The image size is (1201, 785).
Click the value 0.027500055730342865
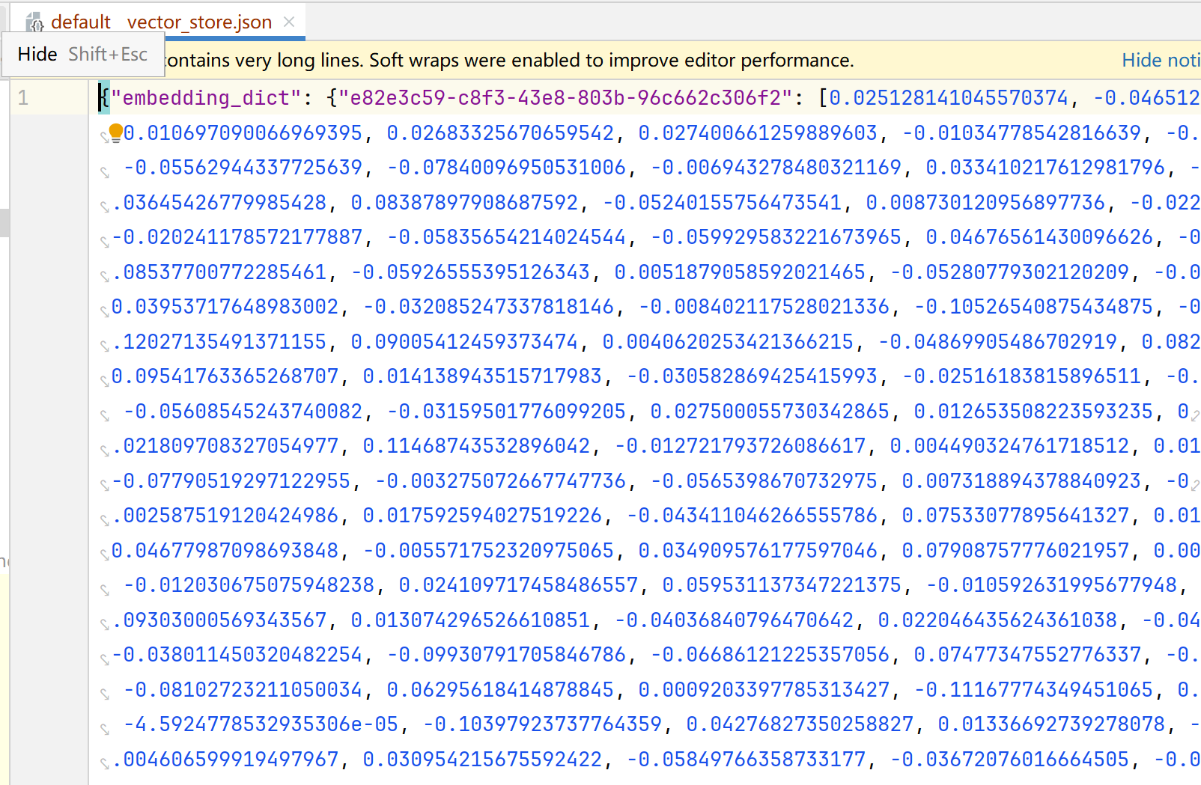(x=770, y=412)
